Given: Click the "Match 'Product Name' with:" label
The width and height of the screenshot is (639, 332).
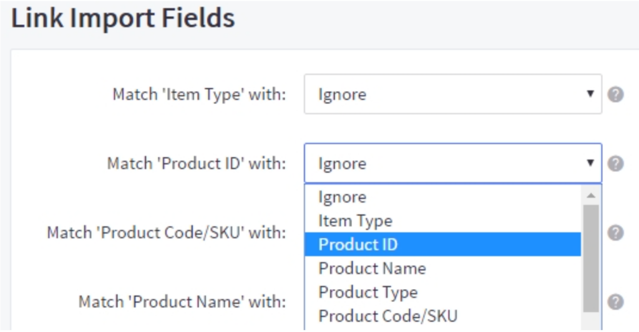Looking at the screenshot, I should click(x=182, y=302).
